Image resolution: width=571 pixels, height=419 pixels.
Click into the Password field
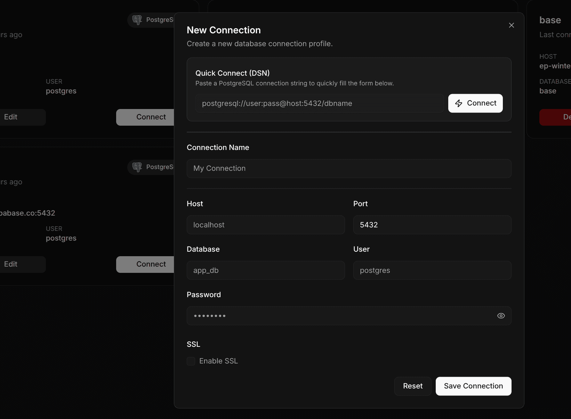tap(341, 316)
